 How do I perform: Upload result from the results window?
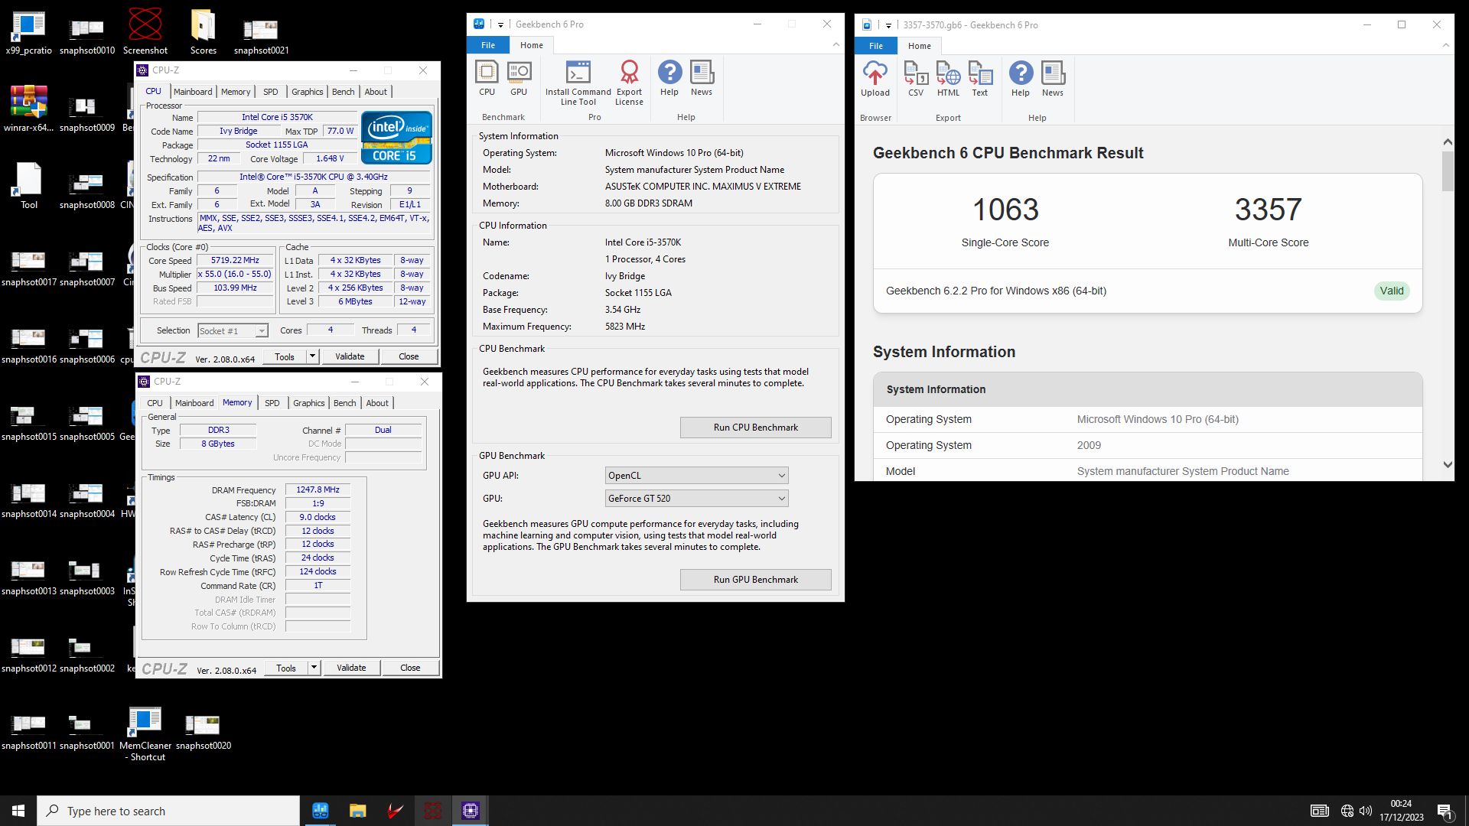pyautogui.click(x=875, y=80)
